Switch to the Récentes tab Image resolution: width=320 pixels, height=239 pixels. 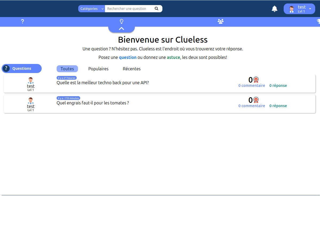[x=131, y=69]
